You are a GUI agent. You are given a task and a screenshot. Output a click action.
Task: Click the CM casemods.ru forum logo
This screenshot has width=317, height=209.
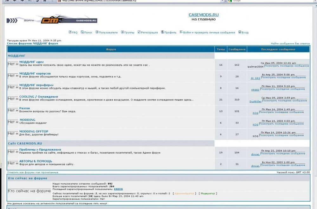click(x=52, y=20)
